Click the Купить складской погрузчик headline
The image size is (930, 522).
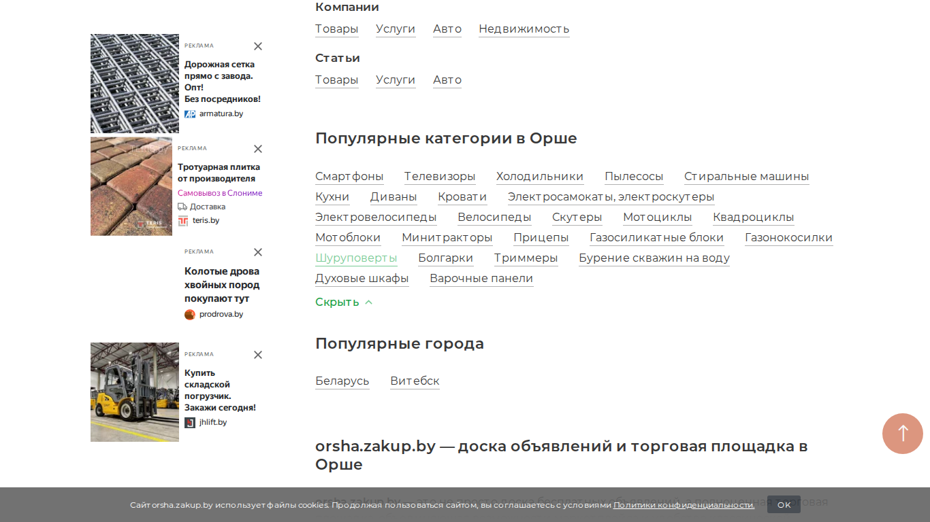[x=221, y=390]
